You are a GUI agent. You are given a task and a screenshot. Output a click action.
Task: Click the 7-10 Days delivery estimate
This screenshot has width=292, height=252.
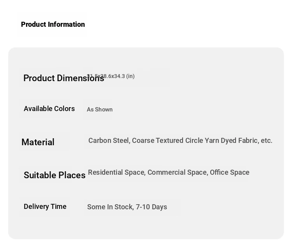[x=151, y=207]
